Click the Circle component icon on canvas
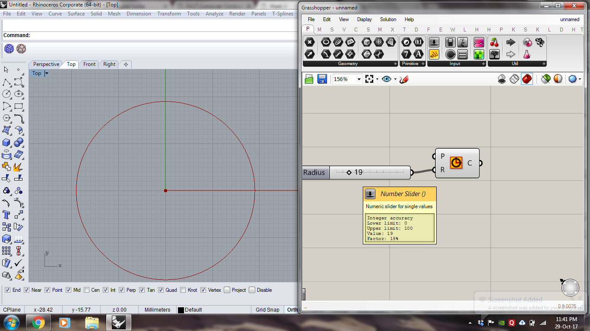Viewport: 590px width, 331px height. point(456,162)
